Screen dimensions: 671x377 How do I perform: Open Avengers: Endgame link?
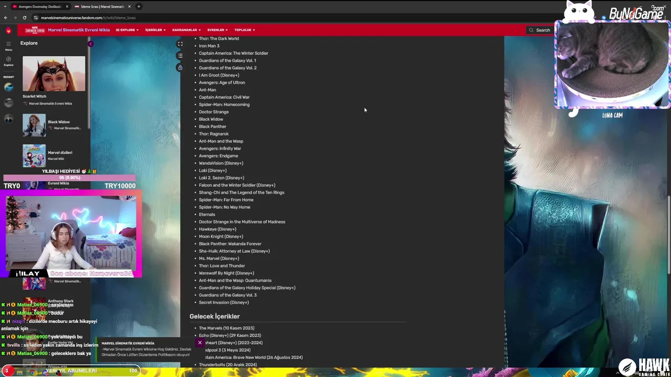tap(218, 156)
